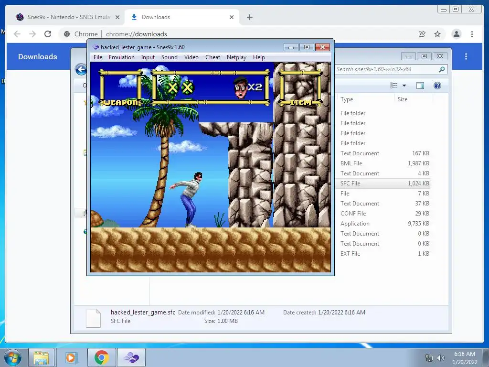The width and height of the screenshot is (489, 367).
Task: Open the Emulation menu in Snes9x
Action: pyautogui.click(x=122, y=57)
